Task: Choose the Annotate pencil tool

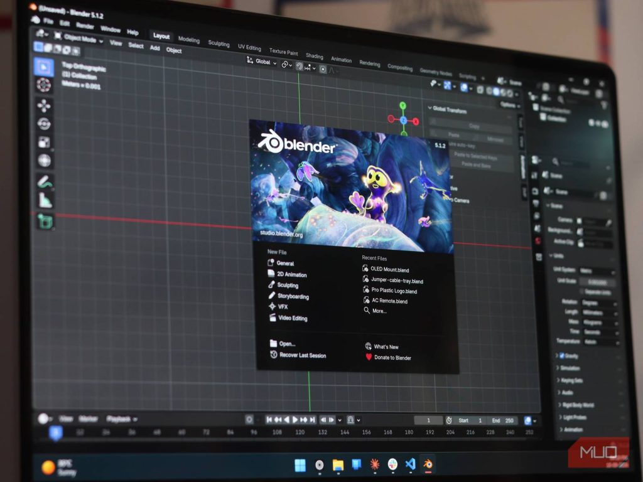Action: point(45,181)
